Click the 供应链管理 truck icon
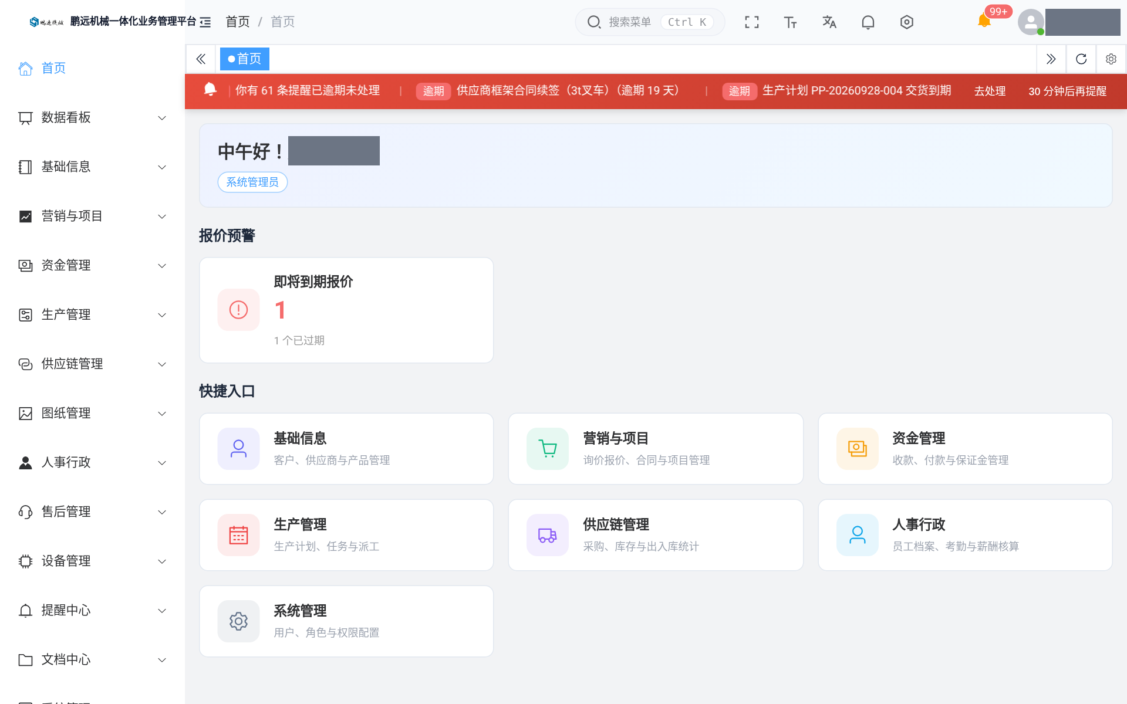Image resolution: width=1127 pixels, height=704 pixels. [548, 535]
